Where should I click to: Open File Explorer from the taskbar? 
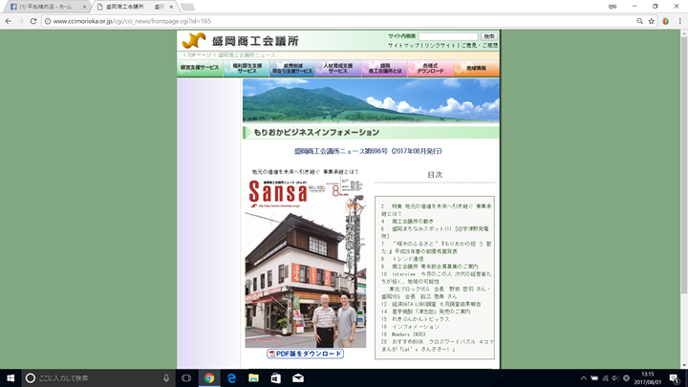click(252, 377)
